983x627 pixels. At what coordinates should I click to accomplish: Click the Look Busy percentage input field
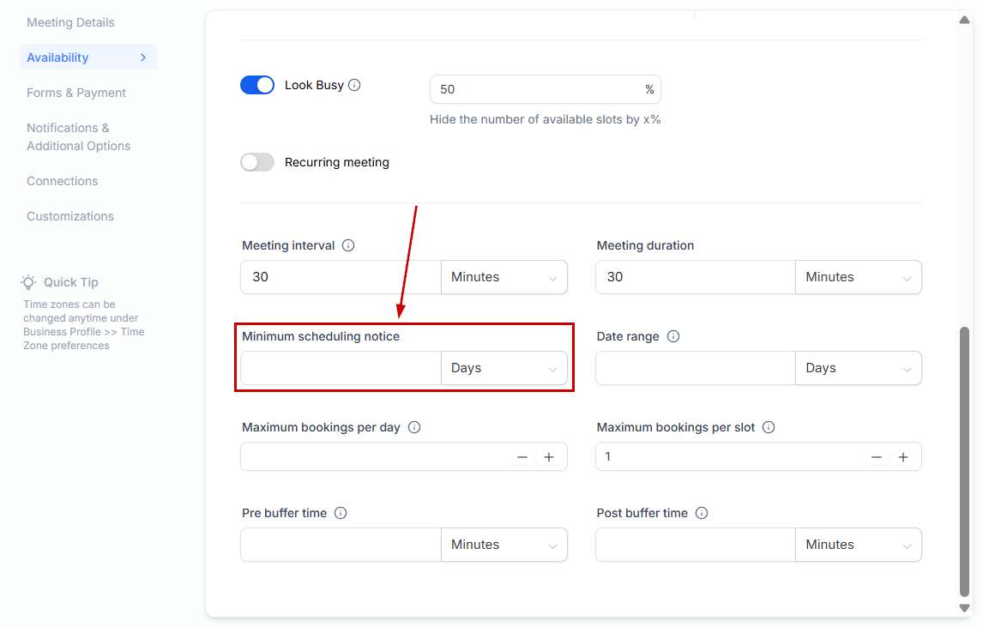pos(536,89)
